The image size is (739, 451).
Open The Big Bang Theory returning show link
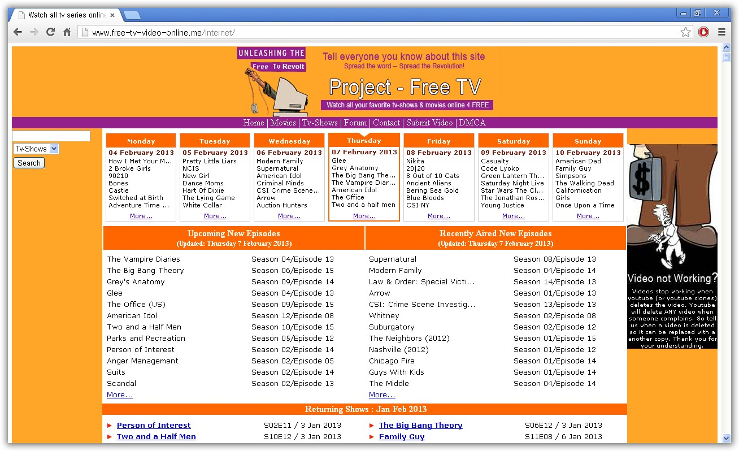(420, 426)
